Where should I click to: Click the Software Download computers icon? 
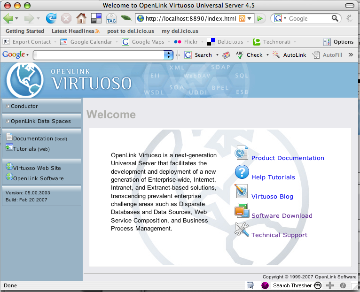tap(242, 210)
